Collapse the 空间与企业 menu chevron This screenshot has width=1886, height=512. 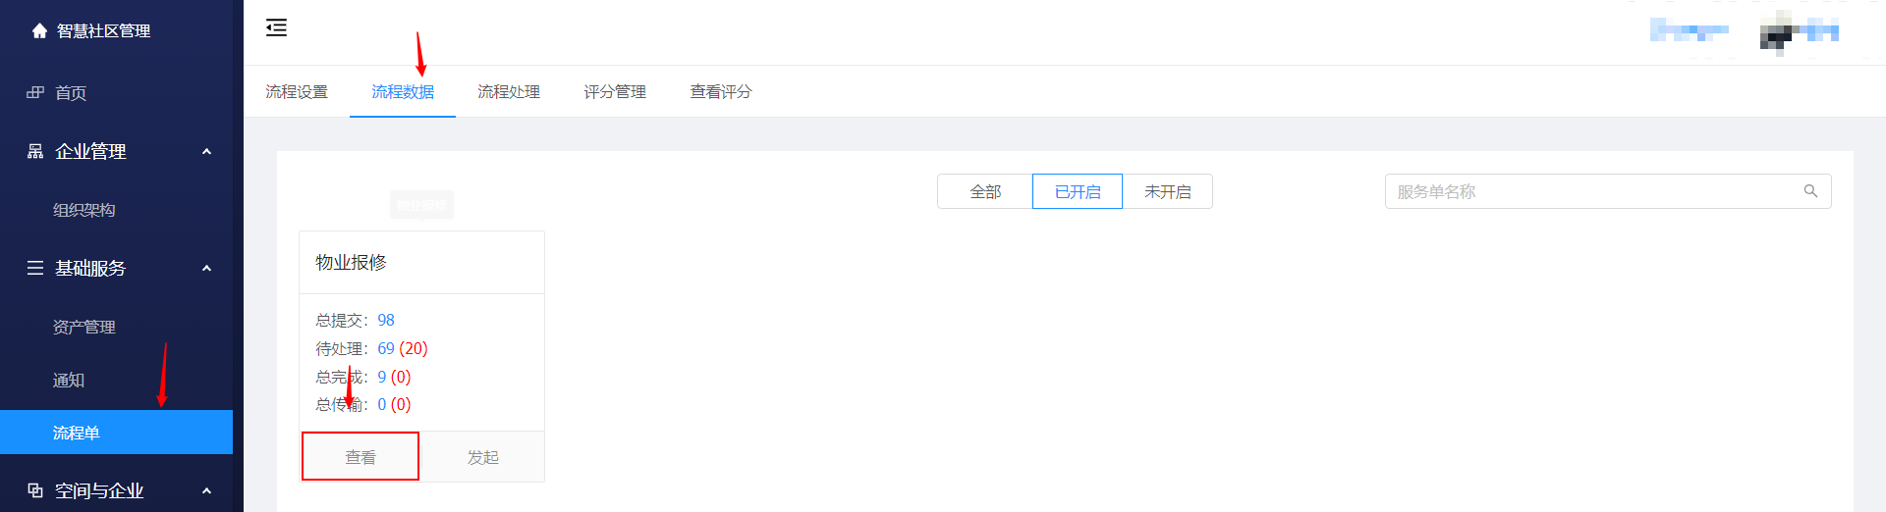pos(206,490)
